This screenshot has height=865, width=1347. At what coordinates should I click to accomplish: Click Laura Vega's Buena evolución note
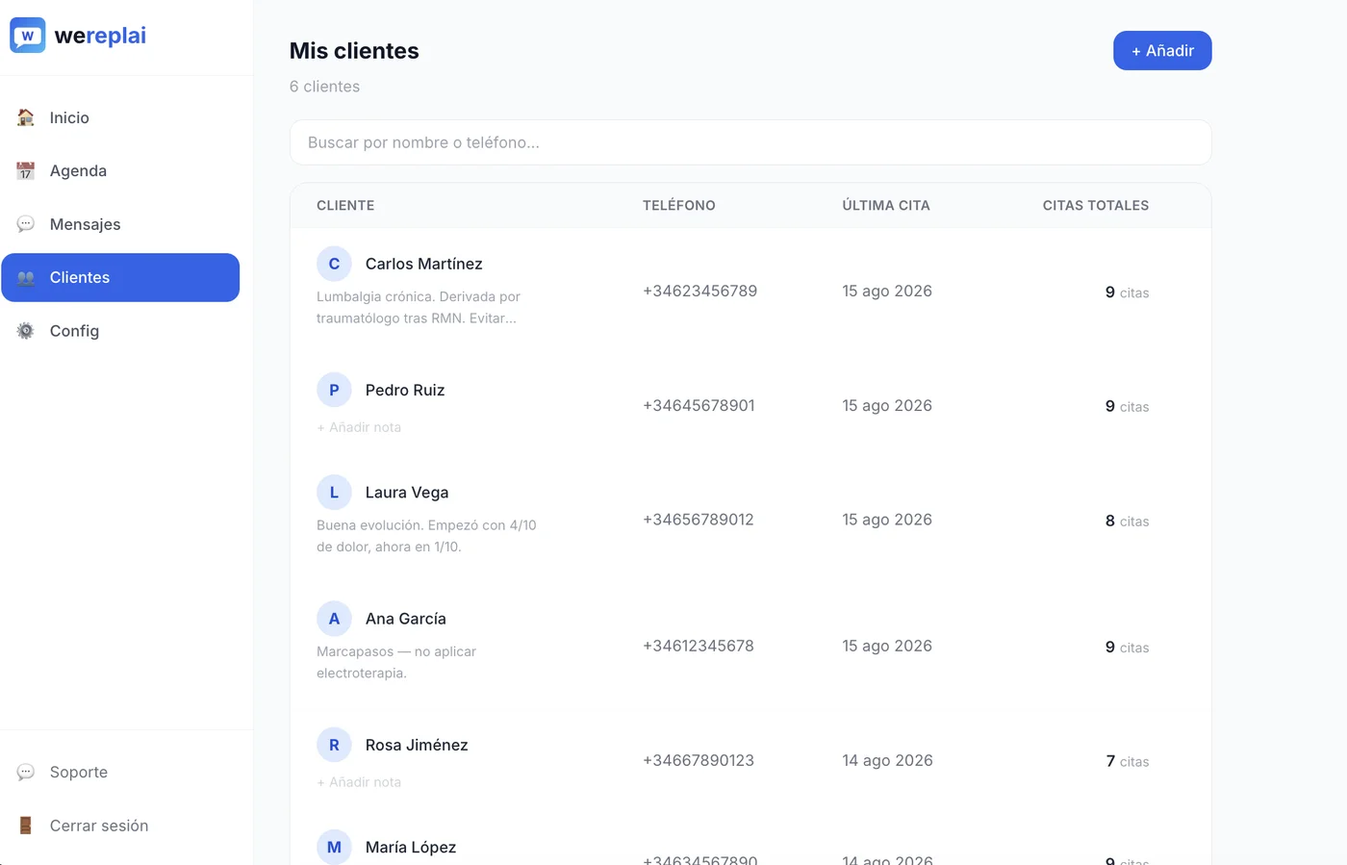(x=426, y=536)
